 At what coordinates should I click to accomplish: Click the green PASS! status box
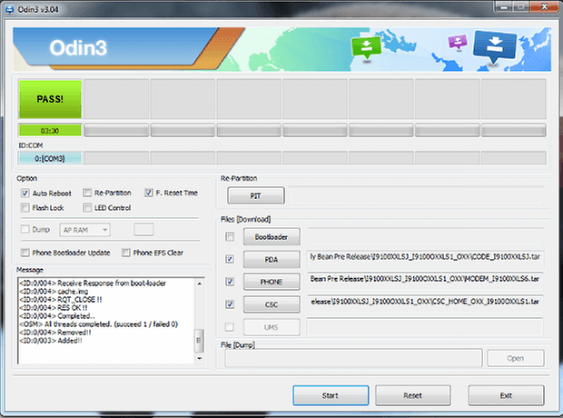50,99
